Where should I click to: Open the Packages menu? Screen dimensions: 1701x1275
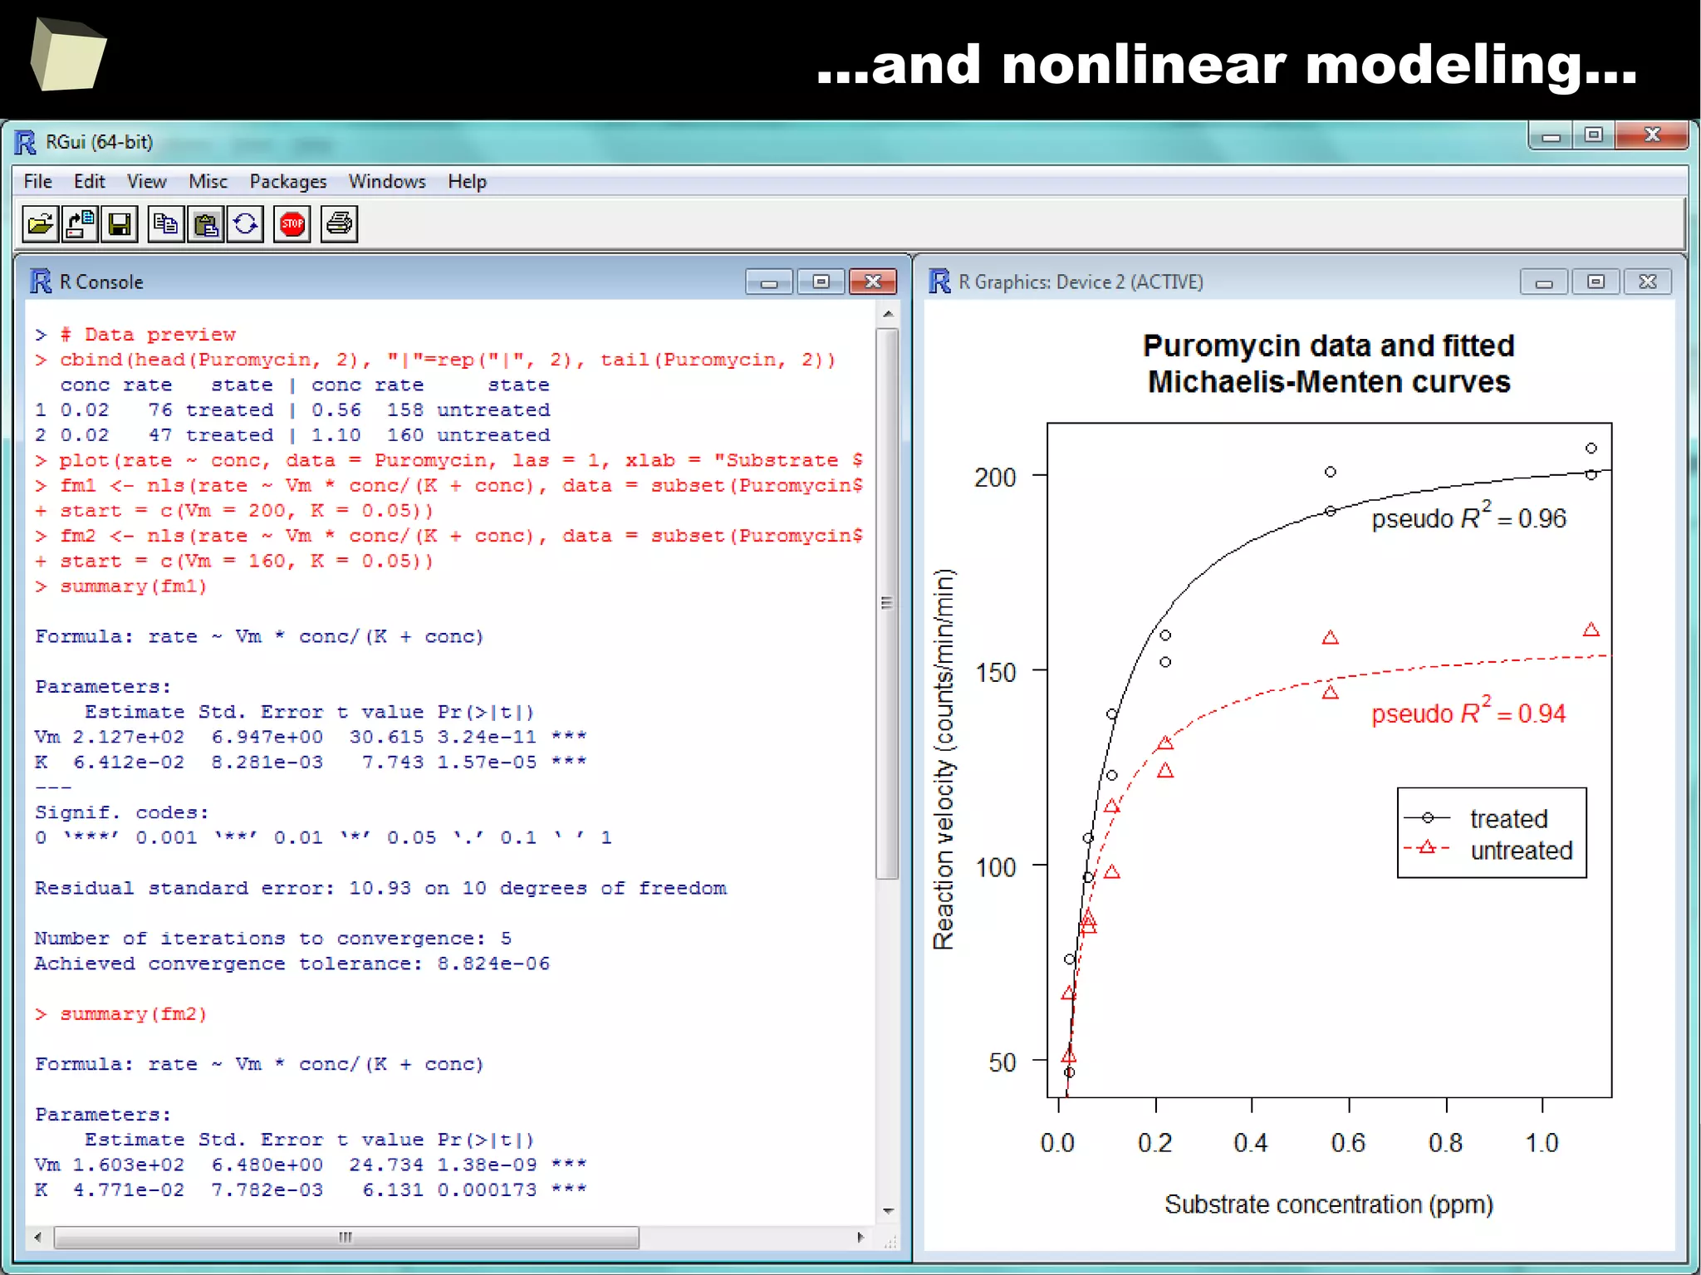point(288,181)
